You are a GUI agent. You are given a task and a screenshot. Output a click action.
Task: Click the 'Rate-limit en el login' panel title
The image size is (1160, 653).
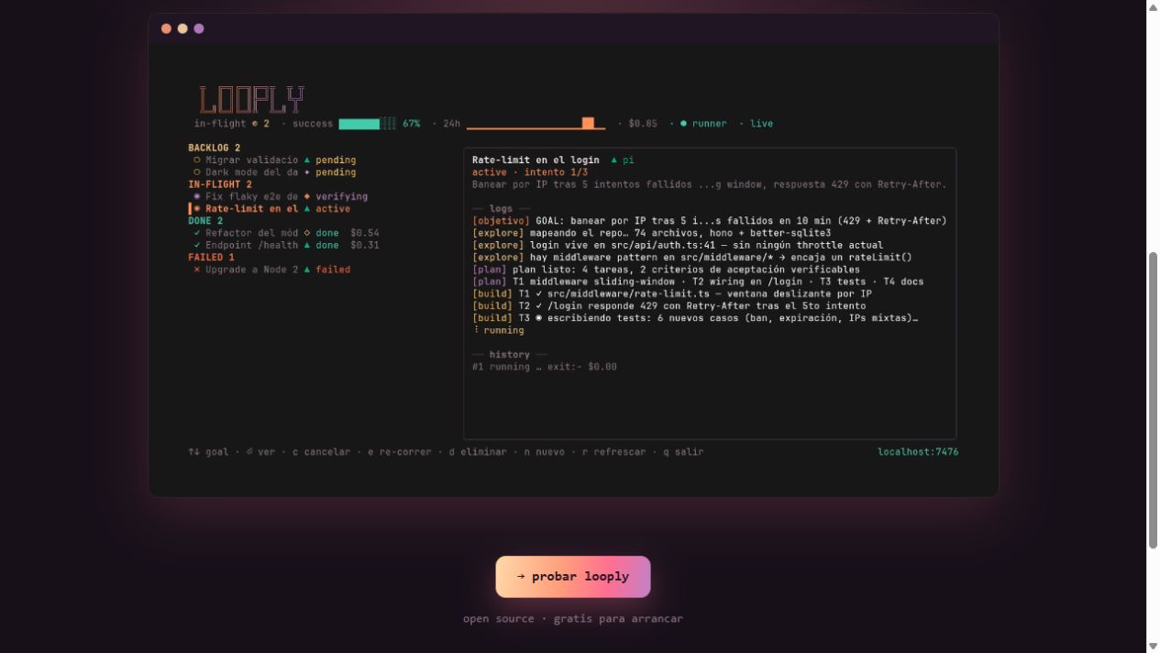pyautogui.click(x=536, y=160)
